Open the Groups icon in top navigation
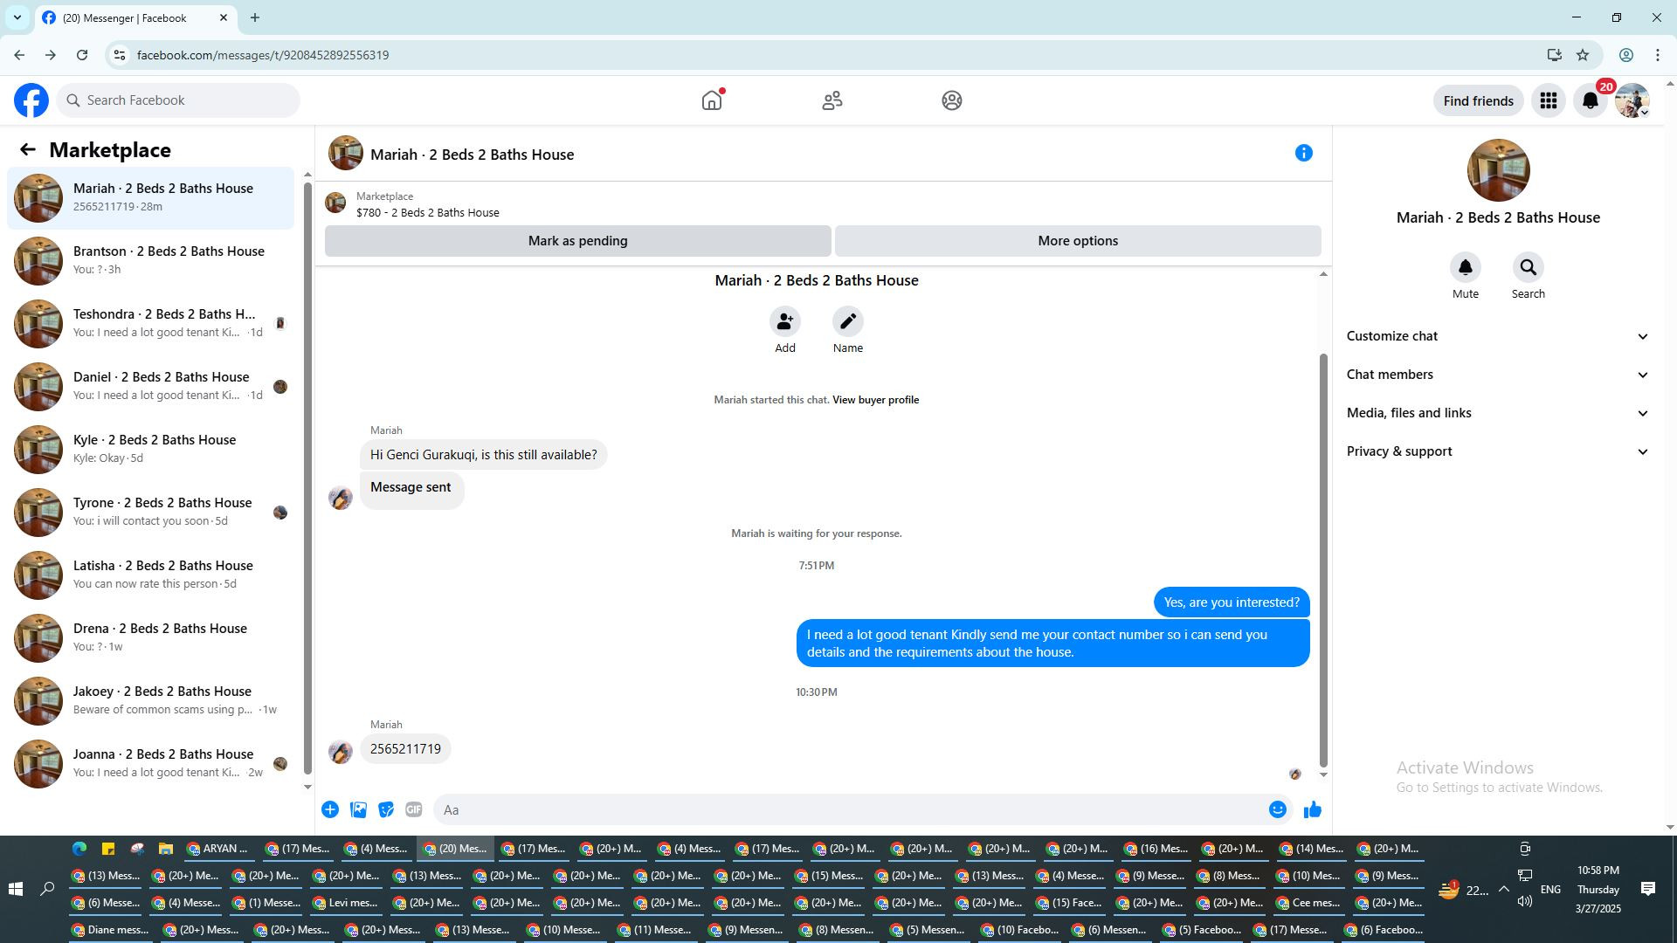Screen dimensions: 1677x943 tap(952, 100)
